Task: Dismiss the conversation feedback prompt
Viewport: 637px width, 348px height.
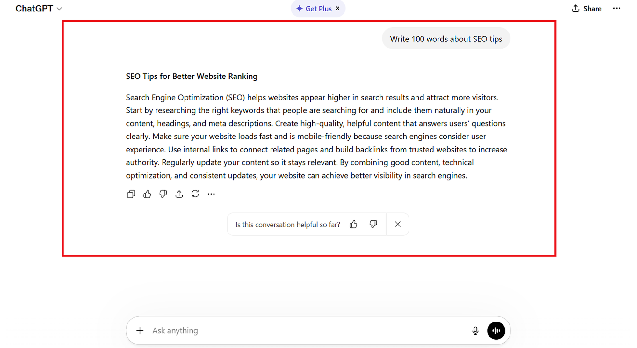Action: 397,224
